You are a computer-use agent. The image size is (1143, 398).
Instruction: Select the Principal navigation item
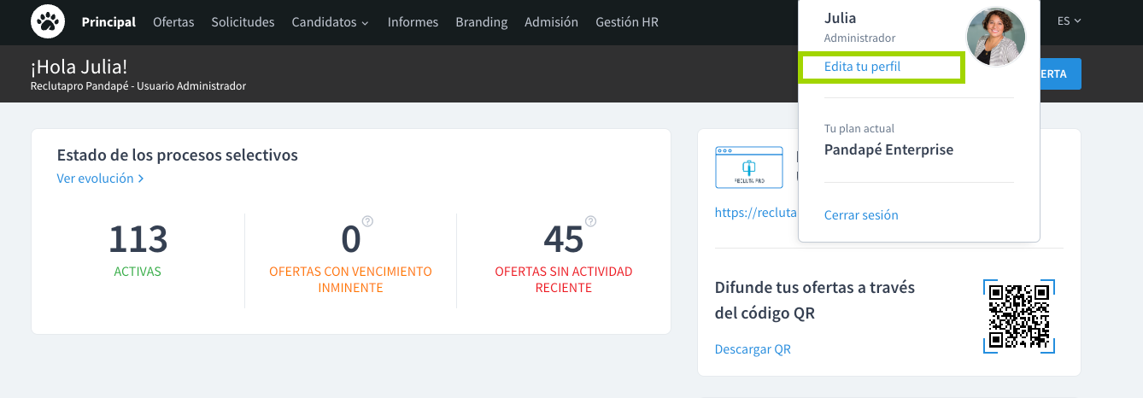coord(108,22)
